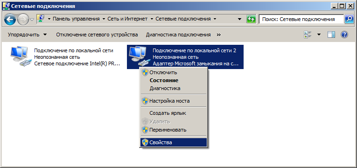Choose Отключить from the context menu

(174, 73)
